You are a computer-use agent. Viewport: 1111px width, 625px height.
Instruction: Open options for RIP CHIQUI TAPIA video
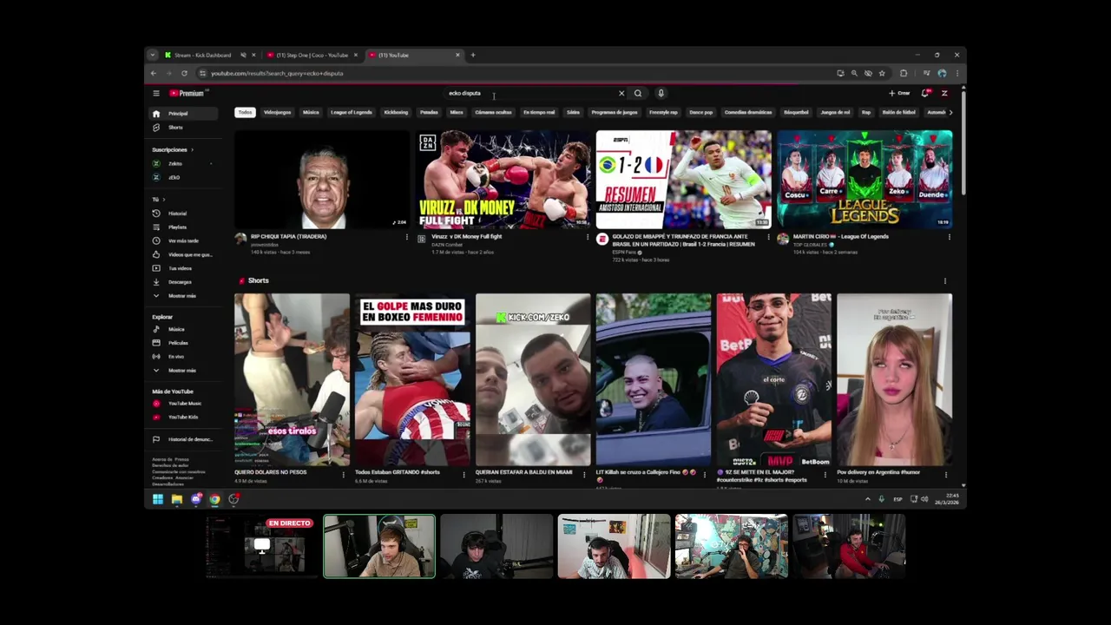pos(406,237)
